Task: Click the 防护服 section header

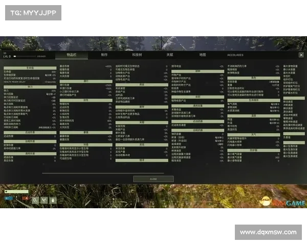Action: tap(254, 150)
